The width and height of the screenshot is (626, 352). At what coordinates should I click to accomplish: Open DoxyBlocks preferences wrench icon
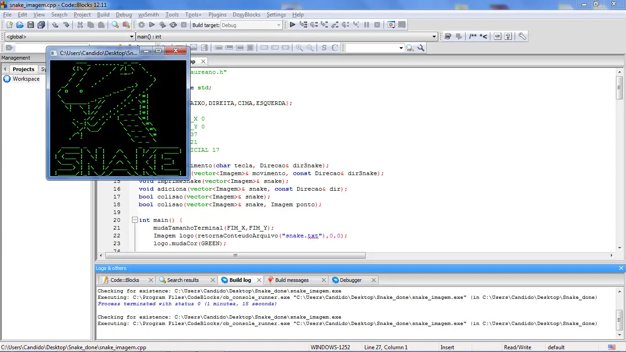[x=522, y=36]
